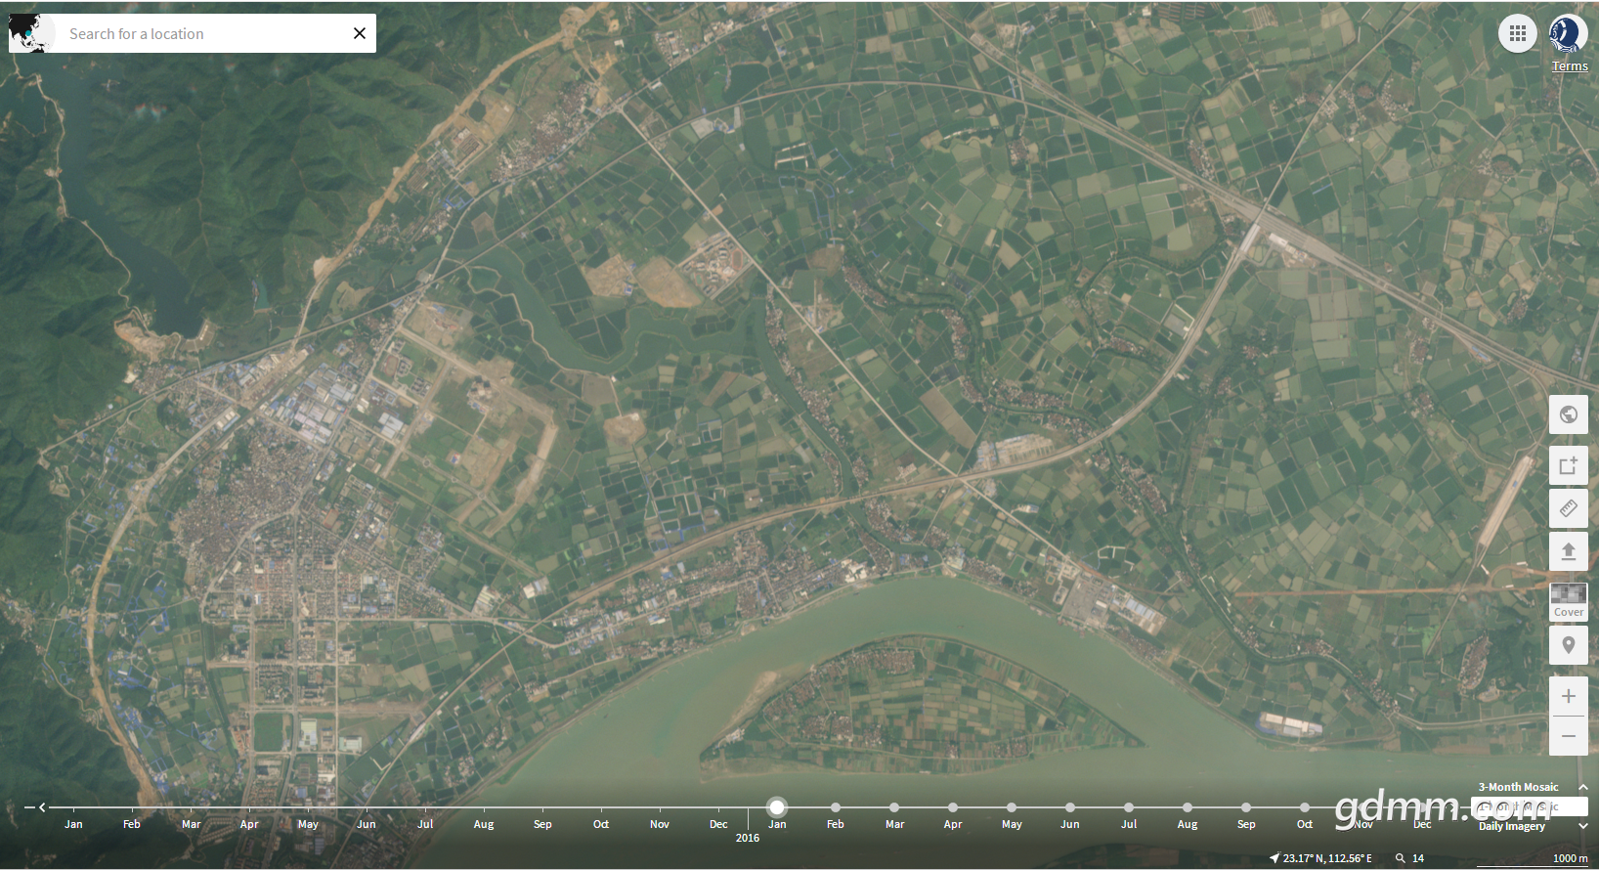
Task: Click the down chevron beside Daily Imagery
Action: 1583,826
